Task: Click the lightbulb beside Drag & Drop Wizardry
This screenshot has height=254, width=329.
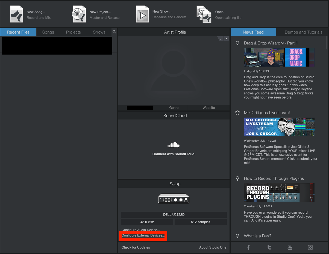Action: [x=238, y=43]
